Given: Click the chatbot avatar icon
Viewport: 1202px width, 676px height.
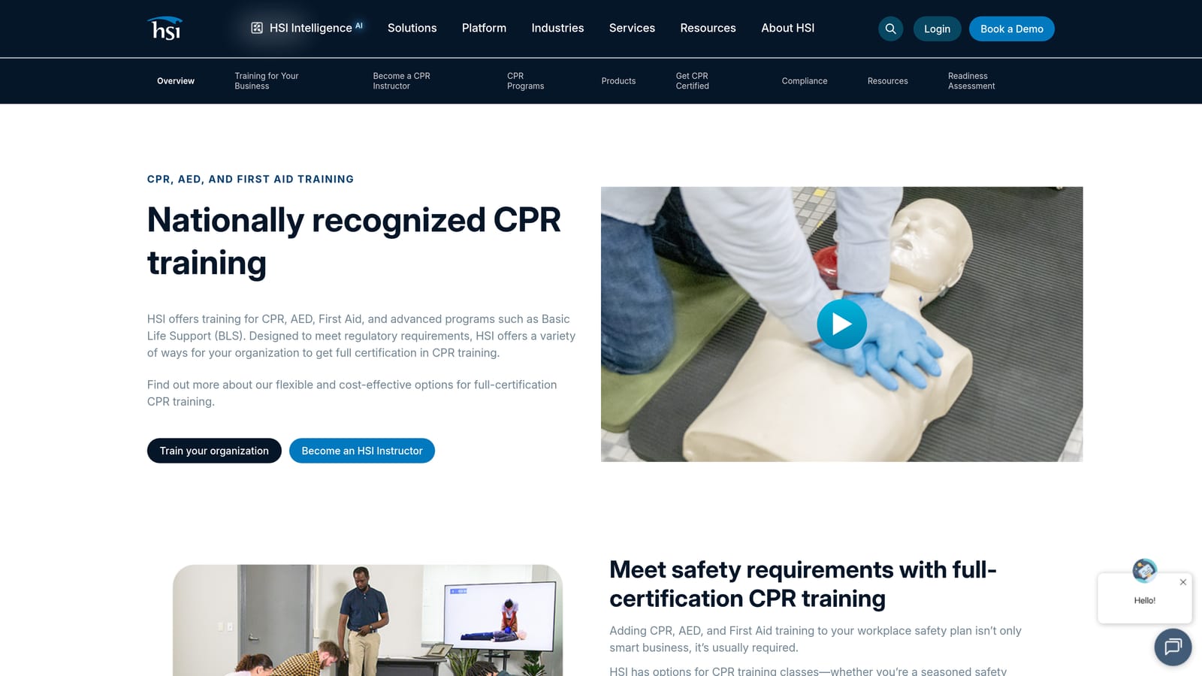Looking at the screenshot, I should (1145, 570).
